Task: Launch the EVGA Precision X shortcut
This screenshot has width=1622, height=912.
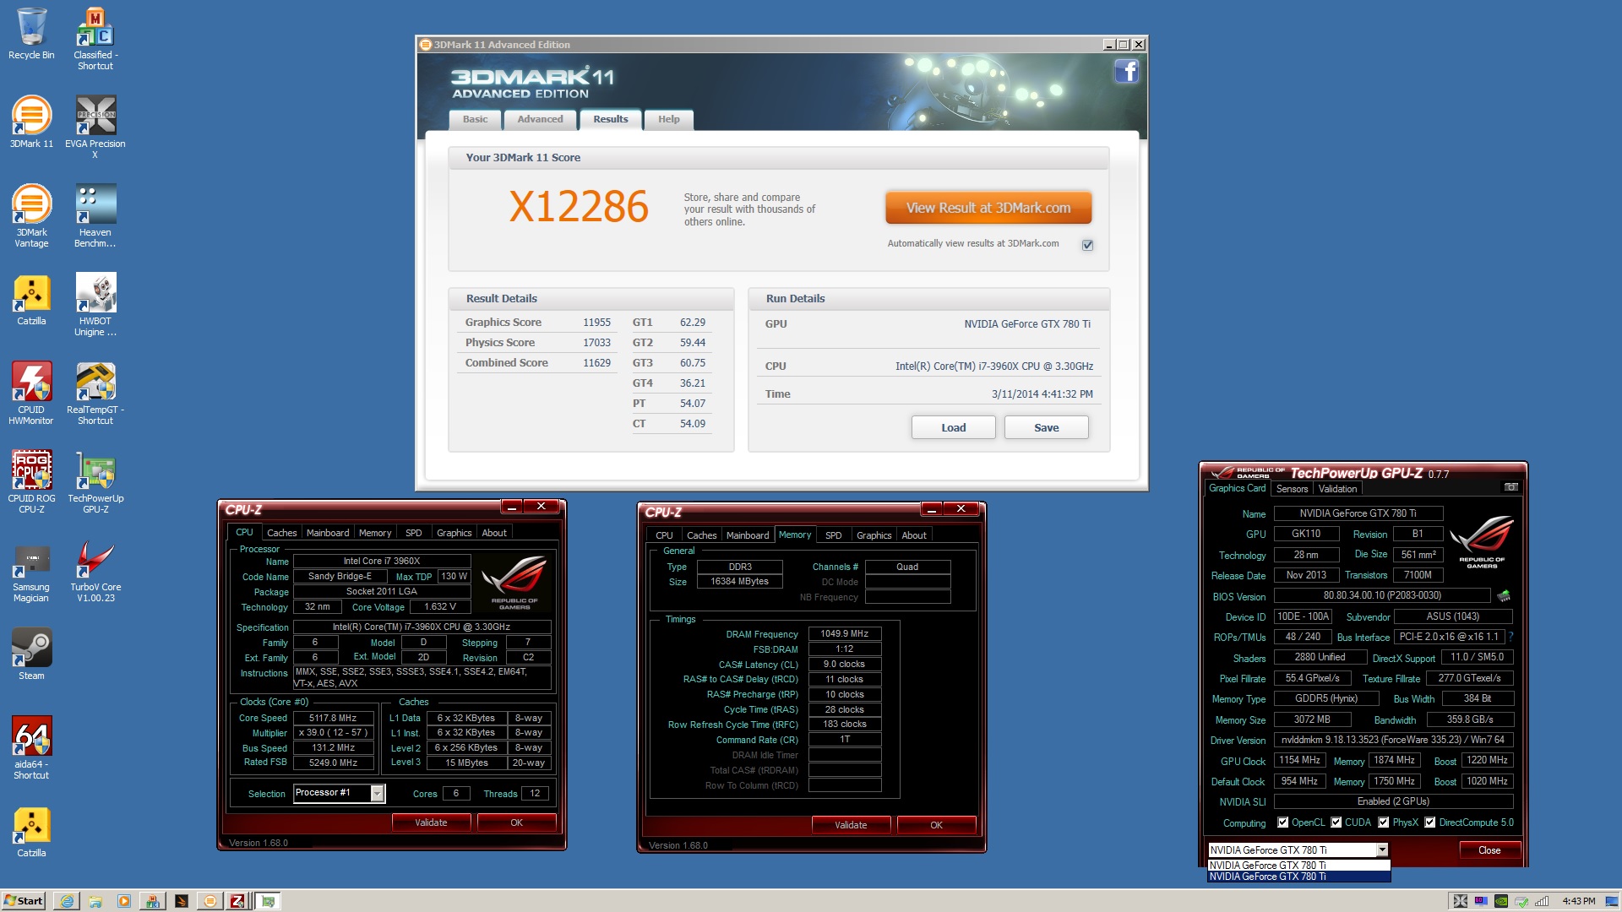Action: coord(95,128)
